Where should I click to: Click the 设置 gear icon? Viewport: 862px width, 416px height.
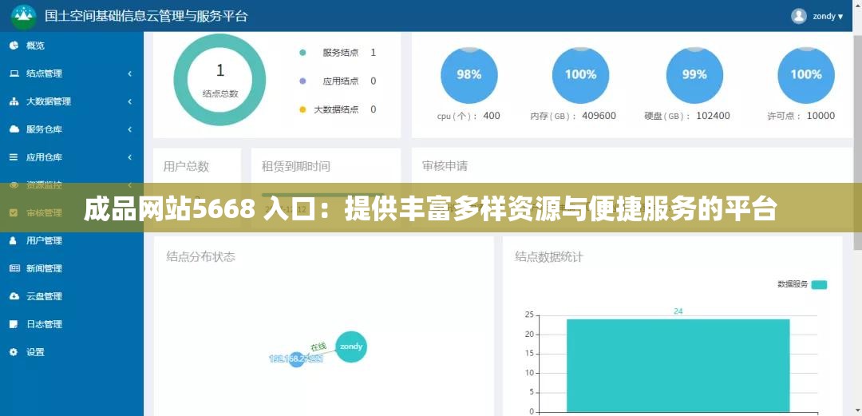[x=14, y=351]
